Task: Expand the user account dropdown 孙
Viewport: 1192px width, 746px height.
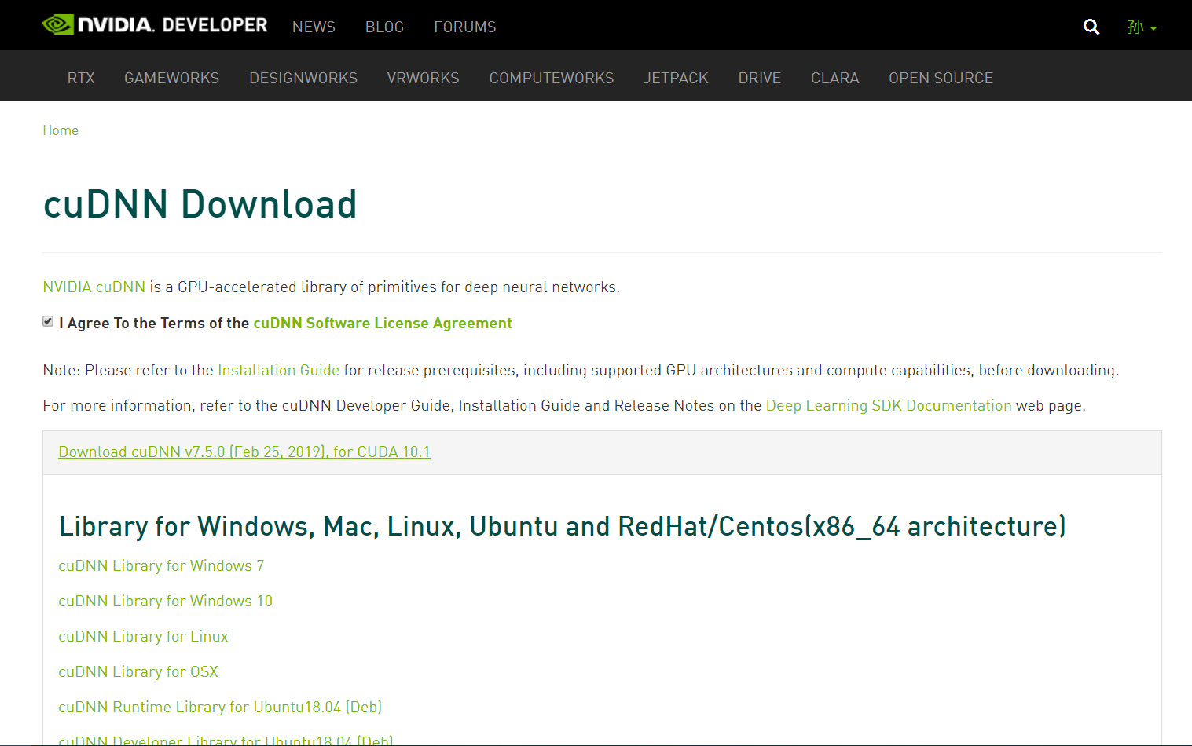Action: click(x=1142, y=27)
